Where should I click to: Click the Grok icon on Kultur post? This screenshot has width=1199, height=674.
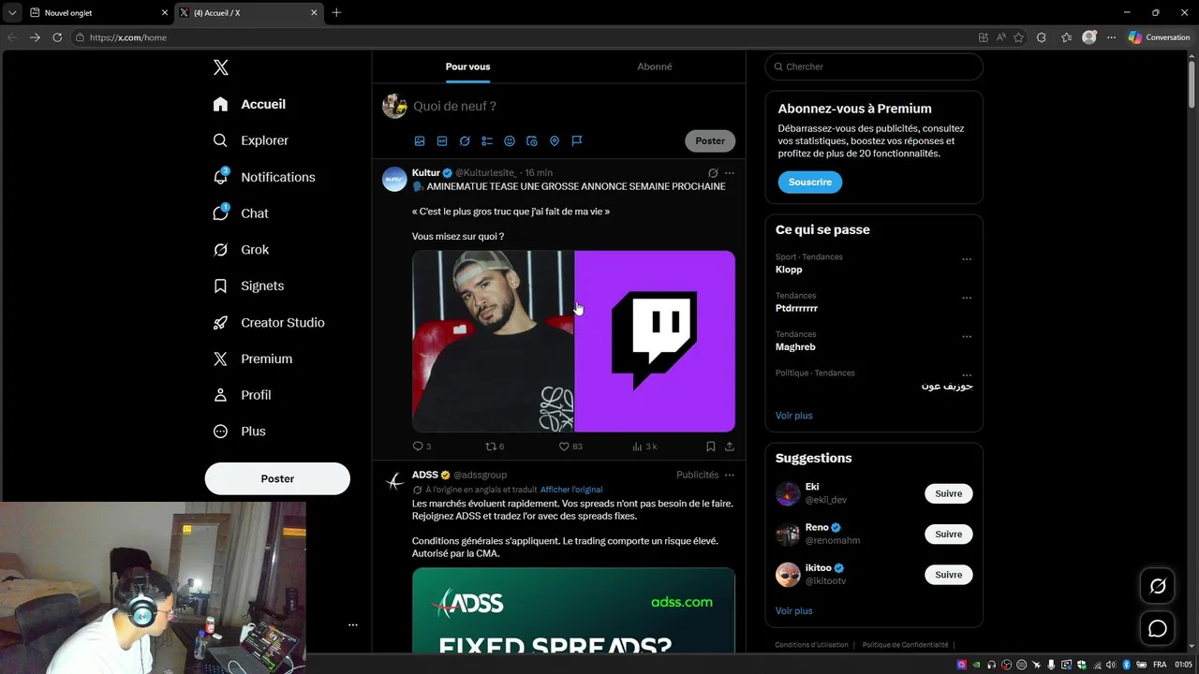pos(713,173)
